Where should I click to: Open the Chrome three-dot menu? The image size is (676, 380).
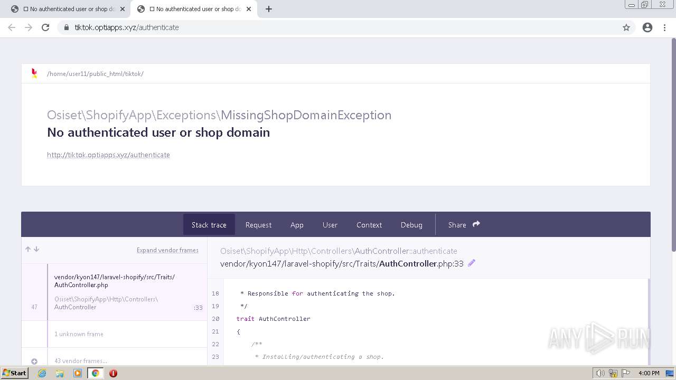click(x=665, y=27)
